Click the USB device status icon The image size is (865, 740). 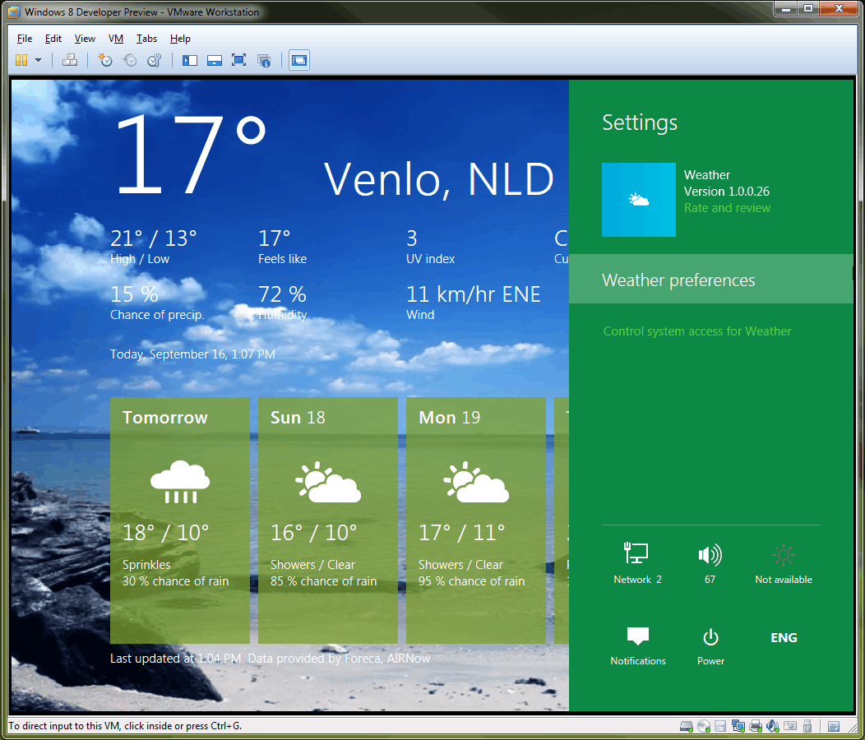point(807,726)
